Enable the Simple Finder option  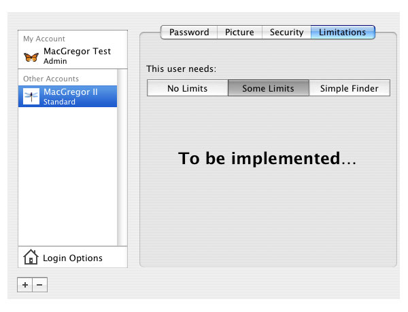point(349,88)
